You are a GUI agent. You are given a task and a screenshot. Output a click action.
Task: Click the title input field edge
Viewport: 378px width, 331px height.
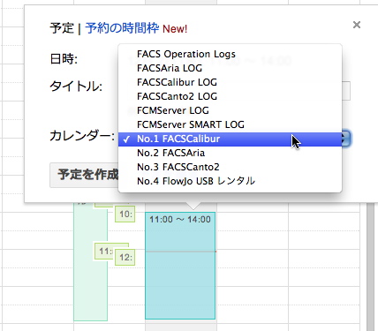[x=346, y=91]
